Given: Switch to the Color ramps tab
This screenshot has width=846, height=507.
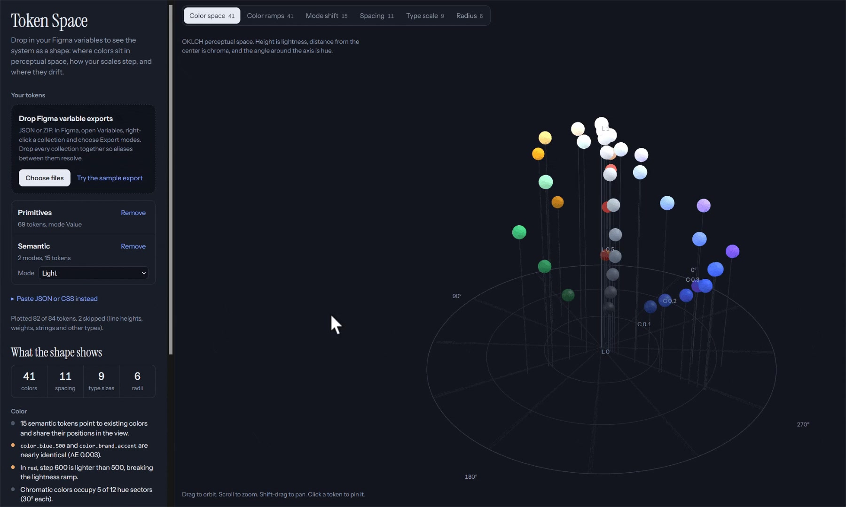Looking at the screenshot, I should tap(270, 15).
